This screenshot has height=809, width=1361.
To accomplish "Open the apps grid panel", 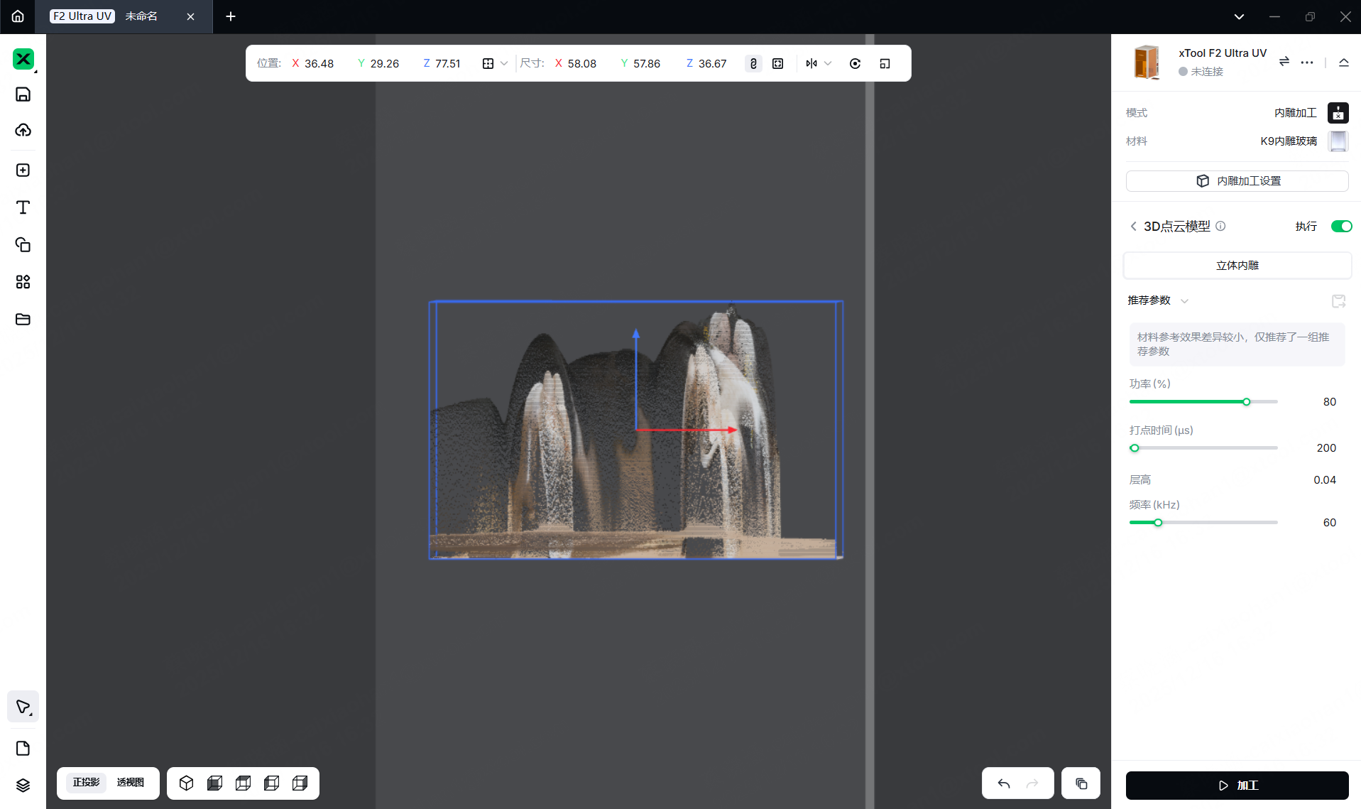I will click(x=23, y=282).
